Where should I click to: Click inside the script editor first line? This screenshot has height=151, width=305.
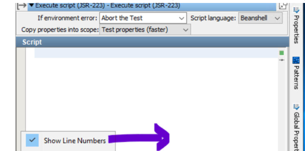[x=156, y=53]
